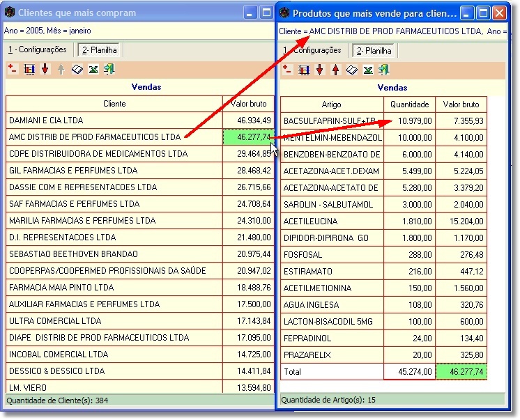The image size is (520, 420).
Task: Select article PRAZARELIX
Action: (x=332, y=355)
